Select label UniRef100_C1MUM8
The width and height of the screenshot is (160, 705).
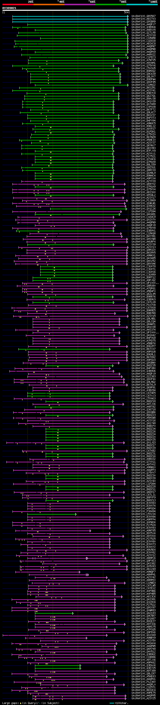[x=143, y=38]
